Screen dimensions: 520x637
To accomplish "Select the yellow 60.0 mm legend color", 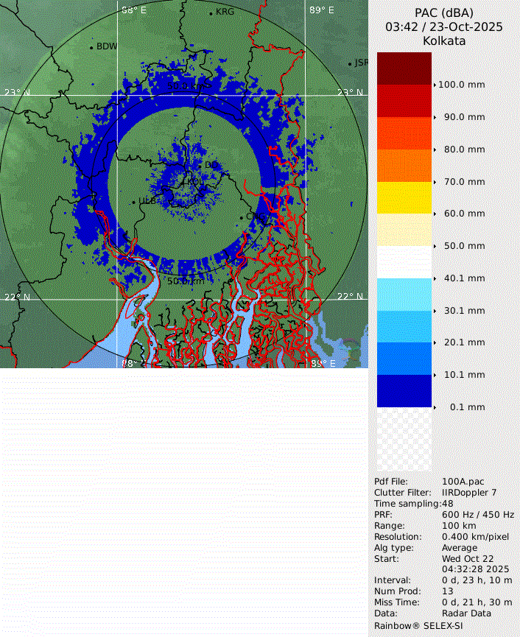I will pos(404,197).
